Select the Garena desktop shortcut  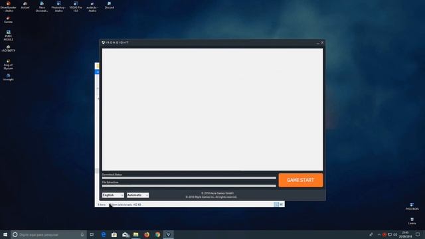click(8, 20)
